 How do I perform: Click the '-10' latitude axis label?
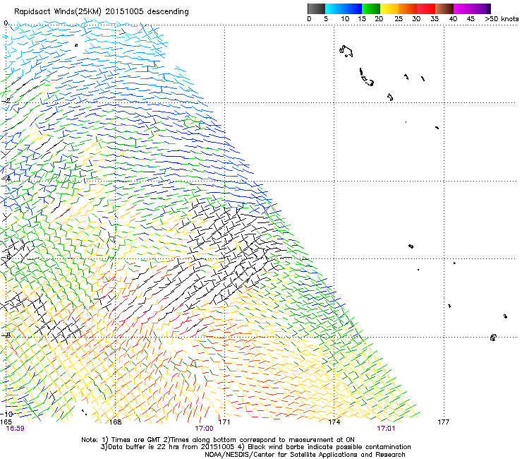(6, 414)
